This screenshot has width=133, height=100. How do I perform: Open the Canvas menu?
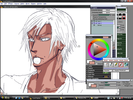pos(17,4)
